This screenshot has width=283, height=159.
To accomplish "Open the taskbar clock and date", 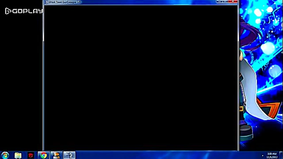I will click(272, 155).
